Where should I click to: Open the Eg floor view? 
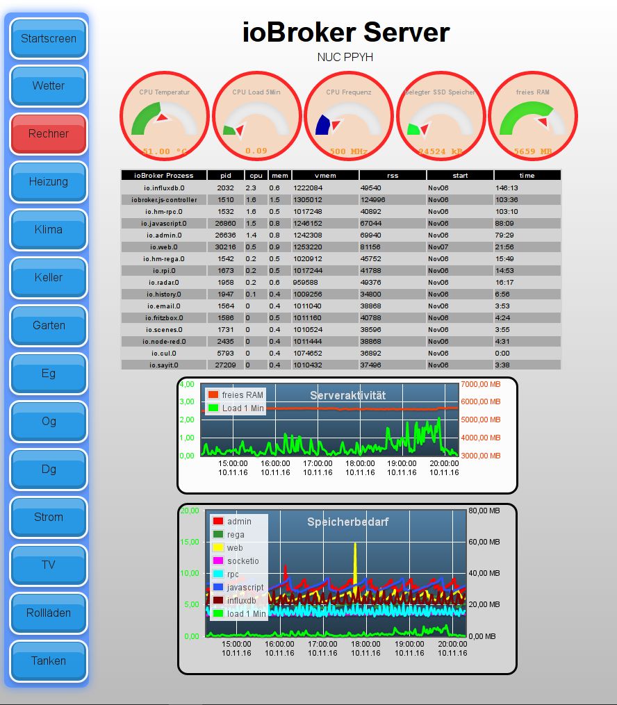click(49, 374)
